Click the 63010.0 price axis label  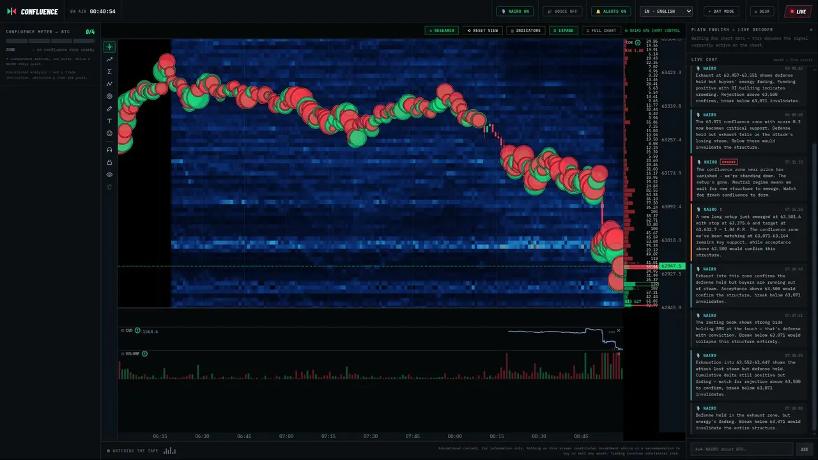pyautogui.click(x=672, y=240)
